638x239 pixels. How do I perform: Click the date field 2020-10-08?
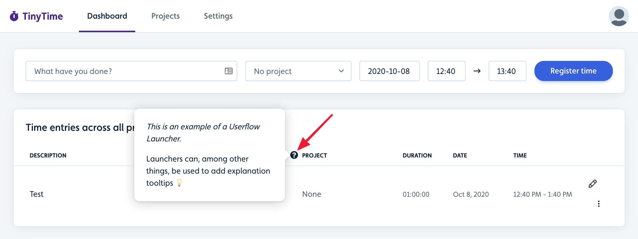tap(389, 71)
